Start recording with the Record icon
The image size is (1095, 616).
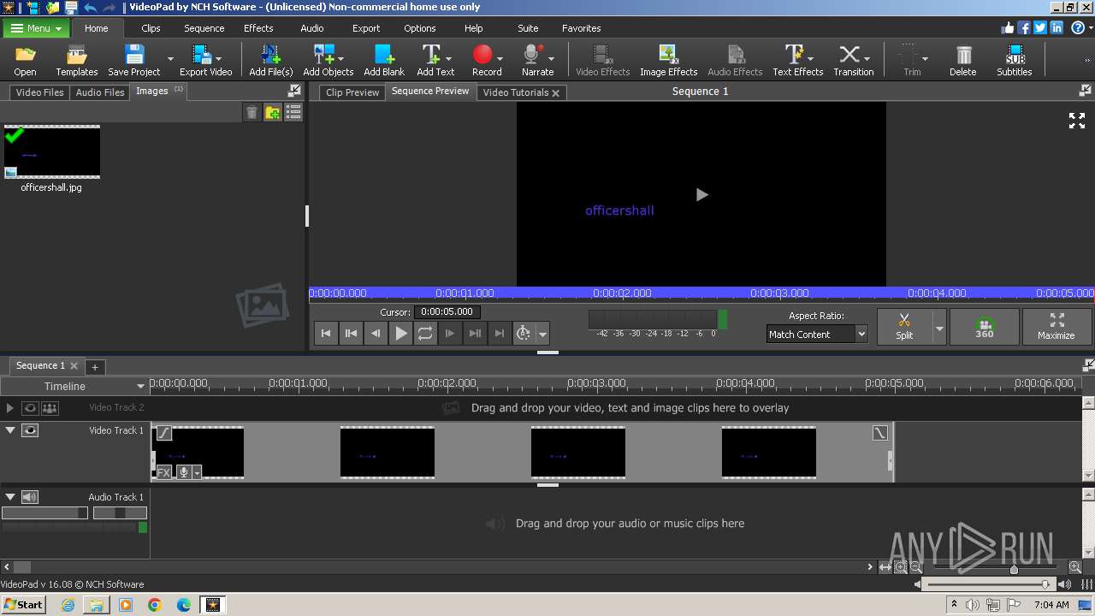click(483, 61)
